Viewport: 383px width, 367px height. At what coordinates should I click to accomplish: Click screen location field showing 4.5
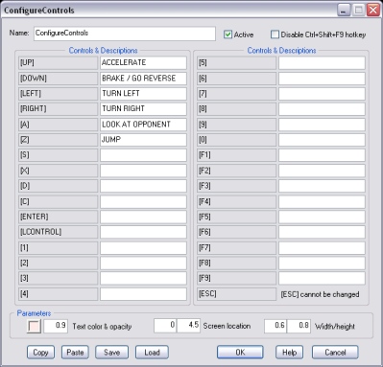pos(189,326)
